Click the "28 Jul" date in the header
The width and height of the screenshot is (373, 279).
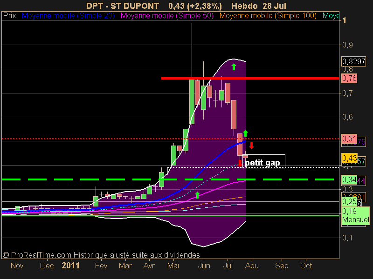[x=275, y=6]
